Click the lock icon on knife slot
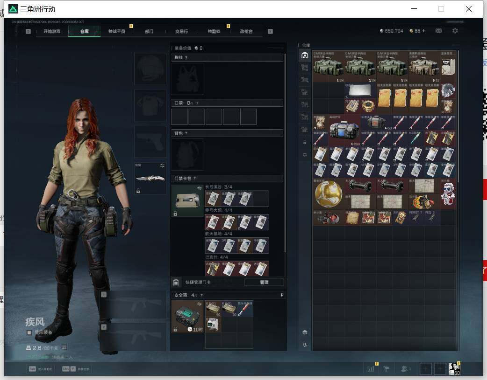Image resolution: width=487 pixels, height=380 pixels. 138,191
